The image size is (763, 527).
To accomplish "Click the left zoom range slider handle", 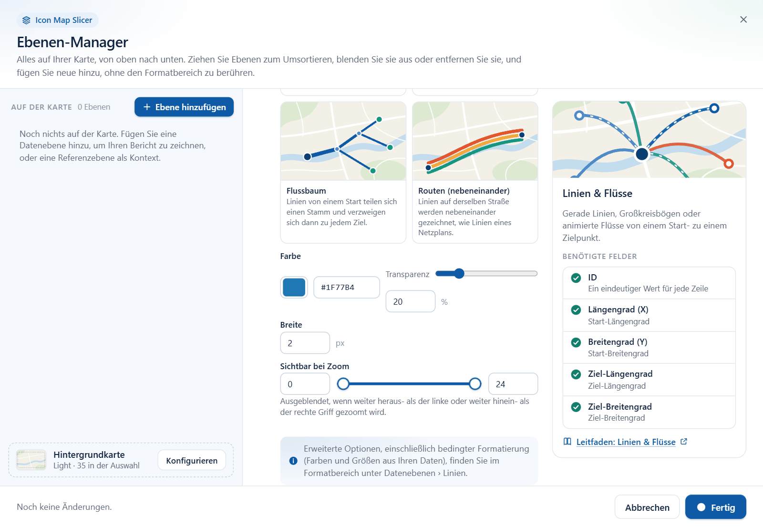I will point(343,384).
